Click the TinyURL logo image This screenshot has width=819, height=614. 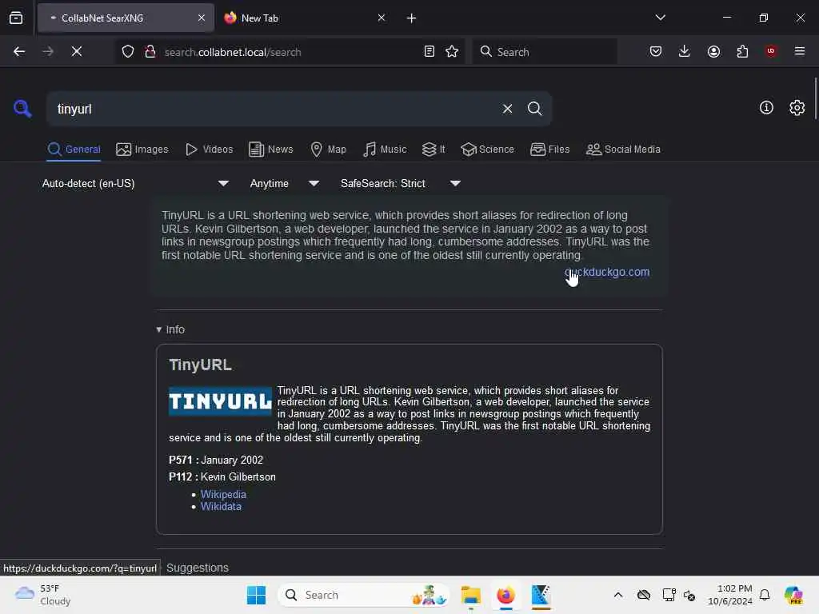(221, 401)
